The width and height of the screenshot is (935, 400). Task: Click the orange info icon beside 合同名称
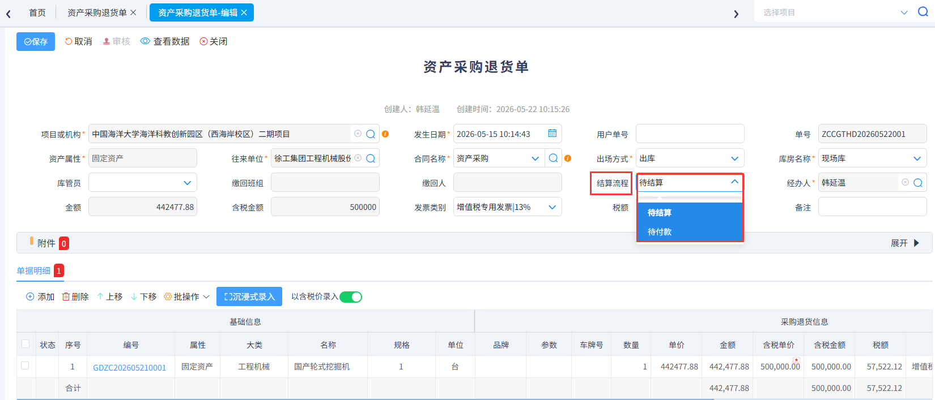568,158
